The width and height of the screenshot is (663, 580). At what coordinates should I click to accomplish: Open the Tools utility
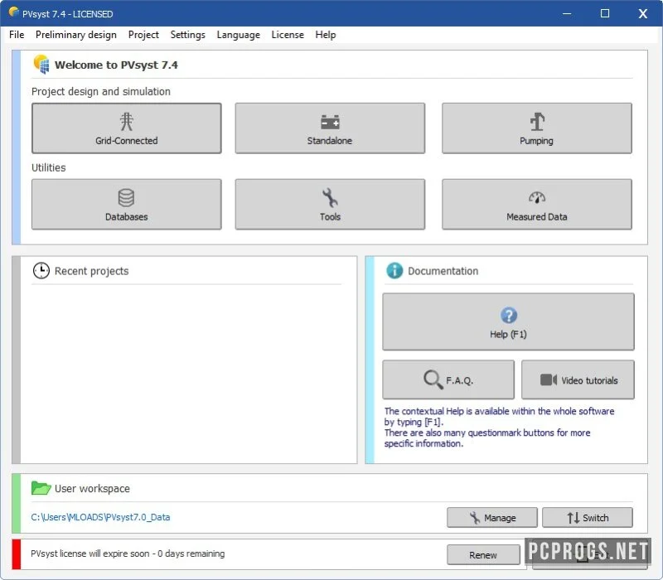tap(330, 204)
